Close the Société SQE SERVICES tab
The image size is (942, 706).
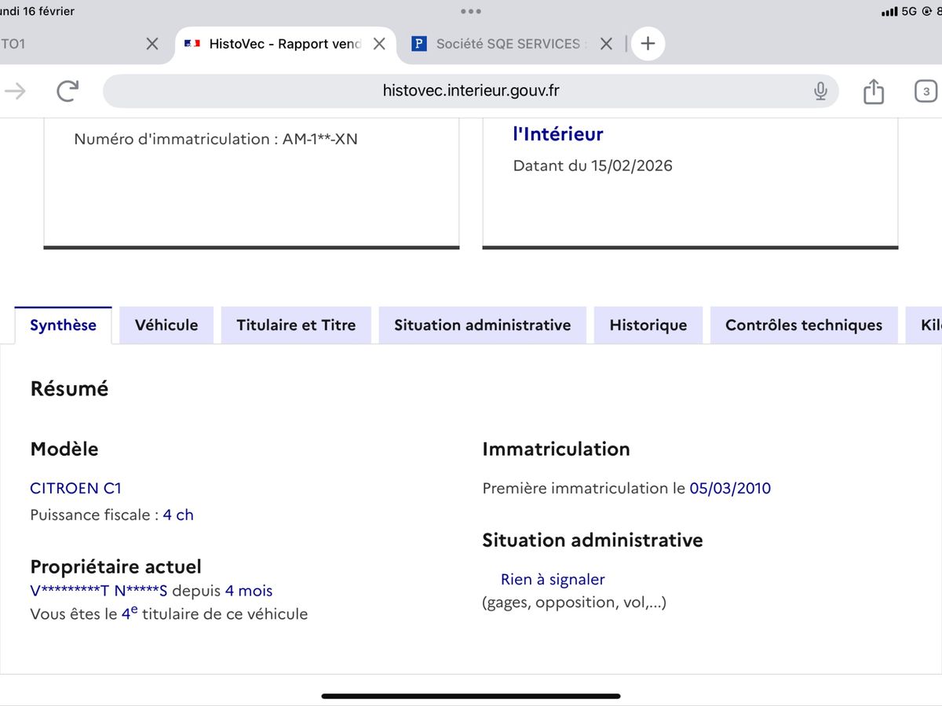click(606, 44)
